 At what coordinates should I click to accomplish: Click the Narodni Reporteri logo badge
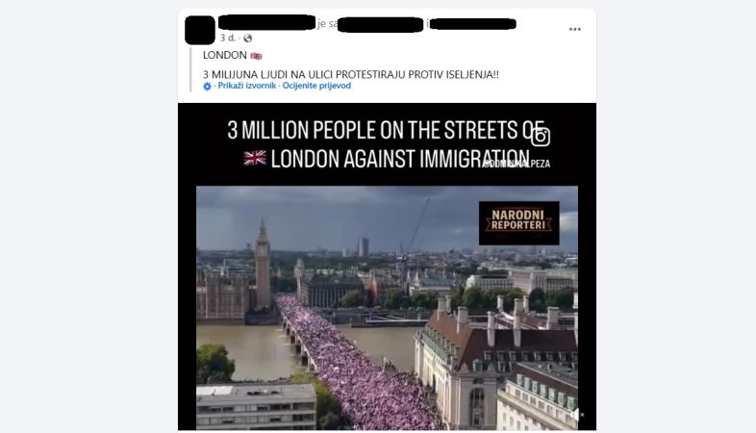click(x=518, y=223)
